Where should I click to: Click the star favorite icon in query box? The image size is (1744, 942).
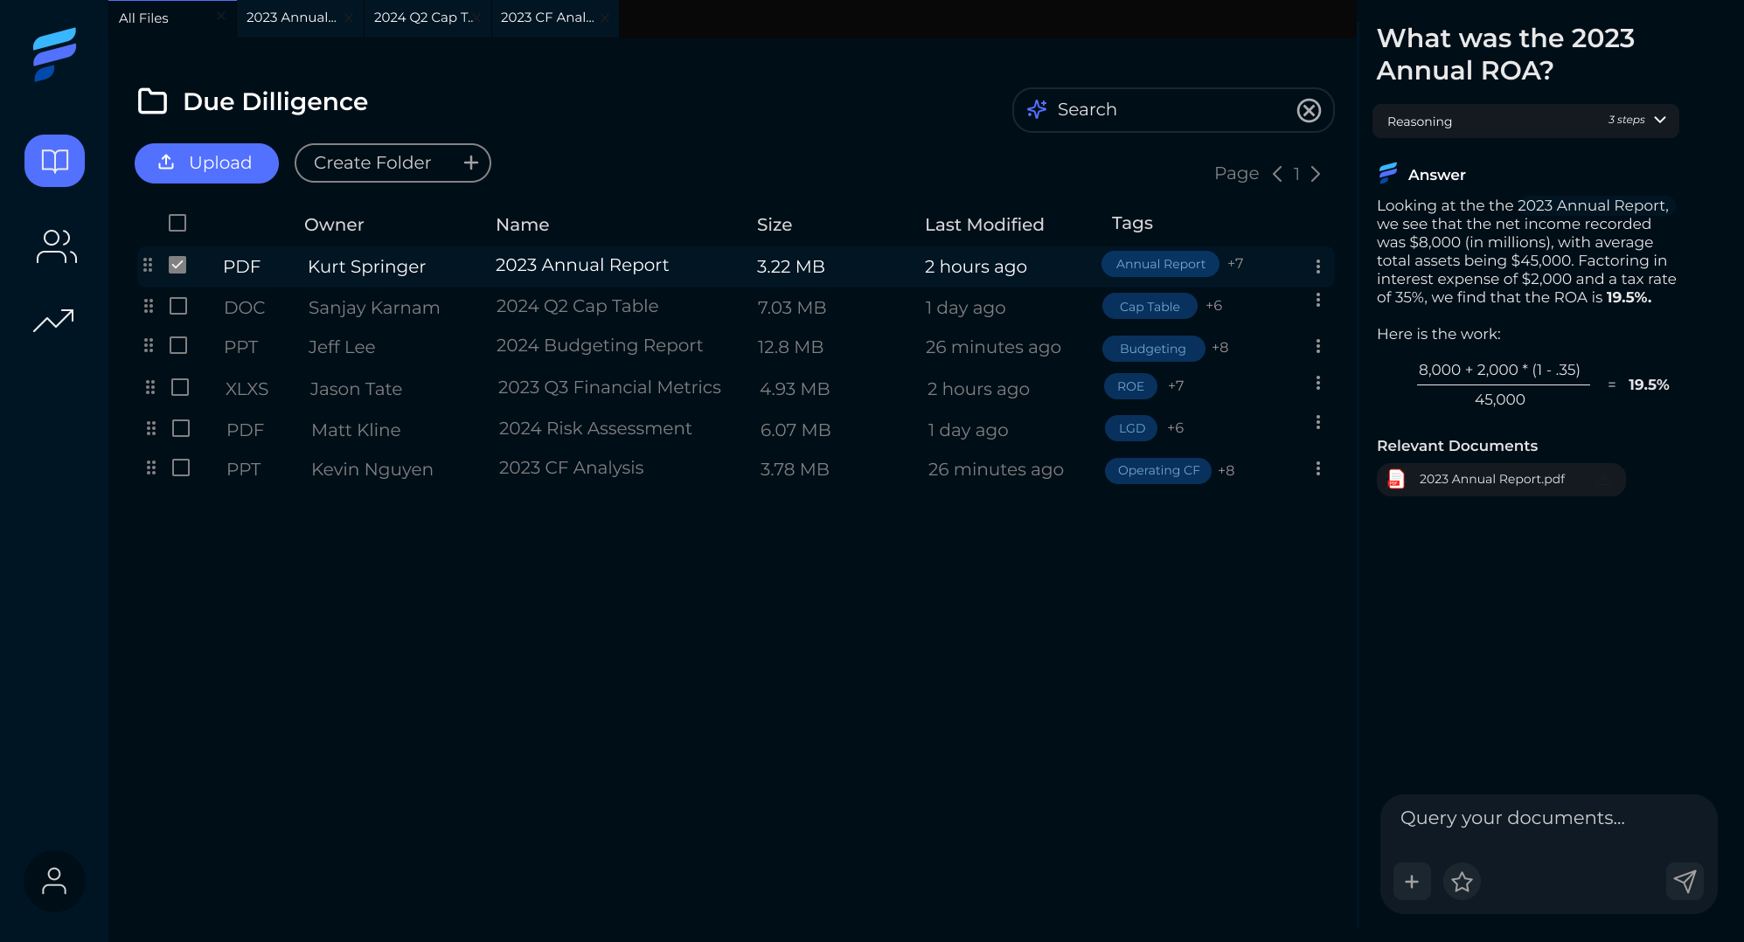[1462, 882]
